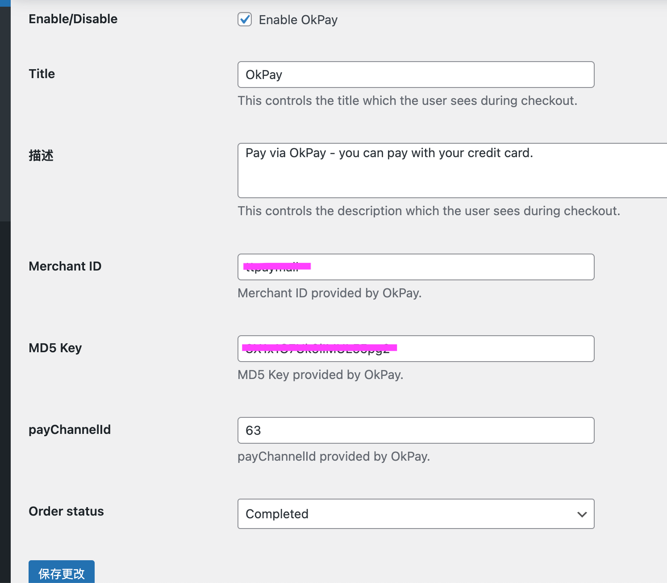The width and height of the screenshot is (667, 583).
Task: Select 'Merchant ID provided by OkPay.' hint
Action: [330, 293]
